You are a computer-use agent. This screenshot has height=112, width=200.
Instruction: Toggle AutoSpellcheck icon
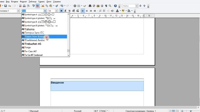coord(37,6)
